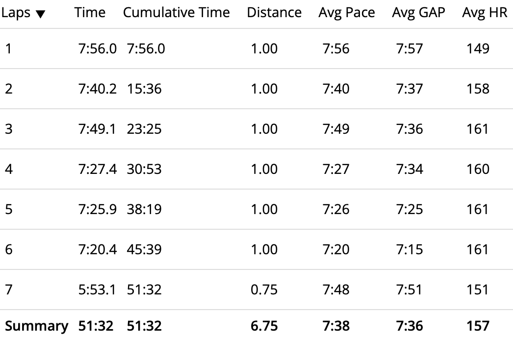513x338 pixels.
Task: Click the Avg Pace column header
Action: tap(347, 13)
